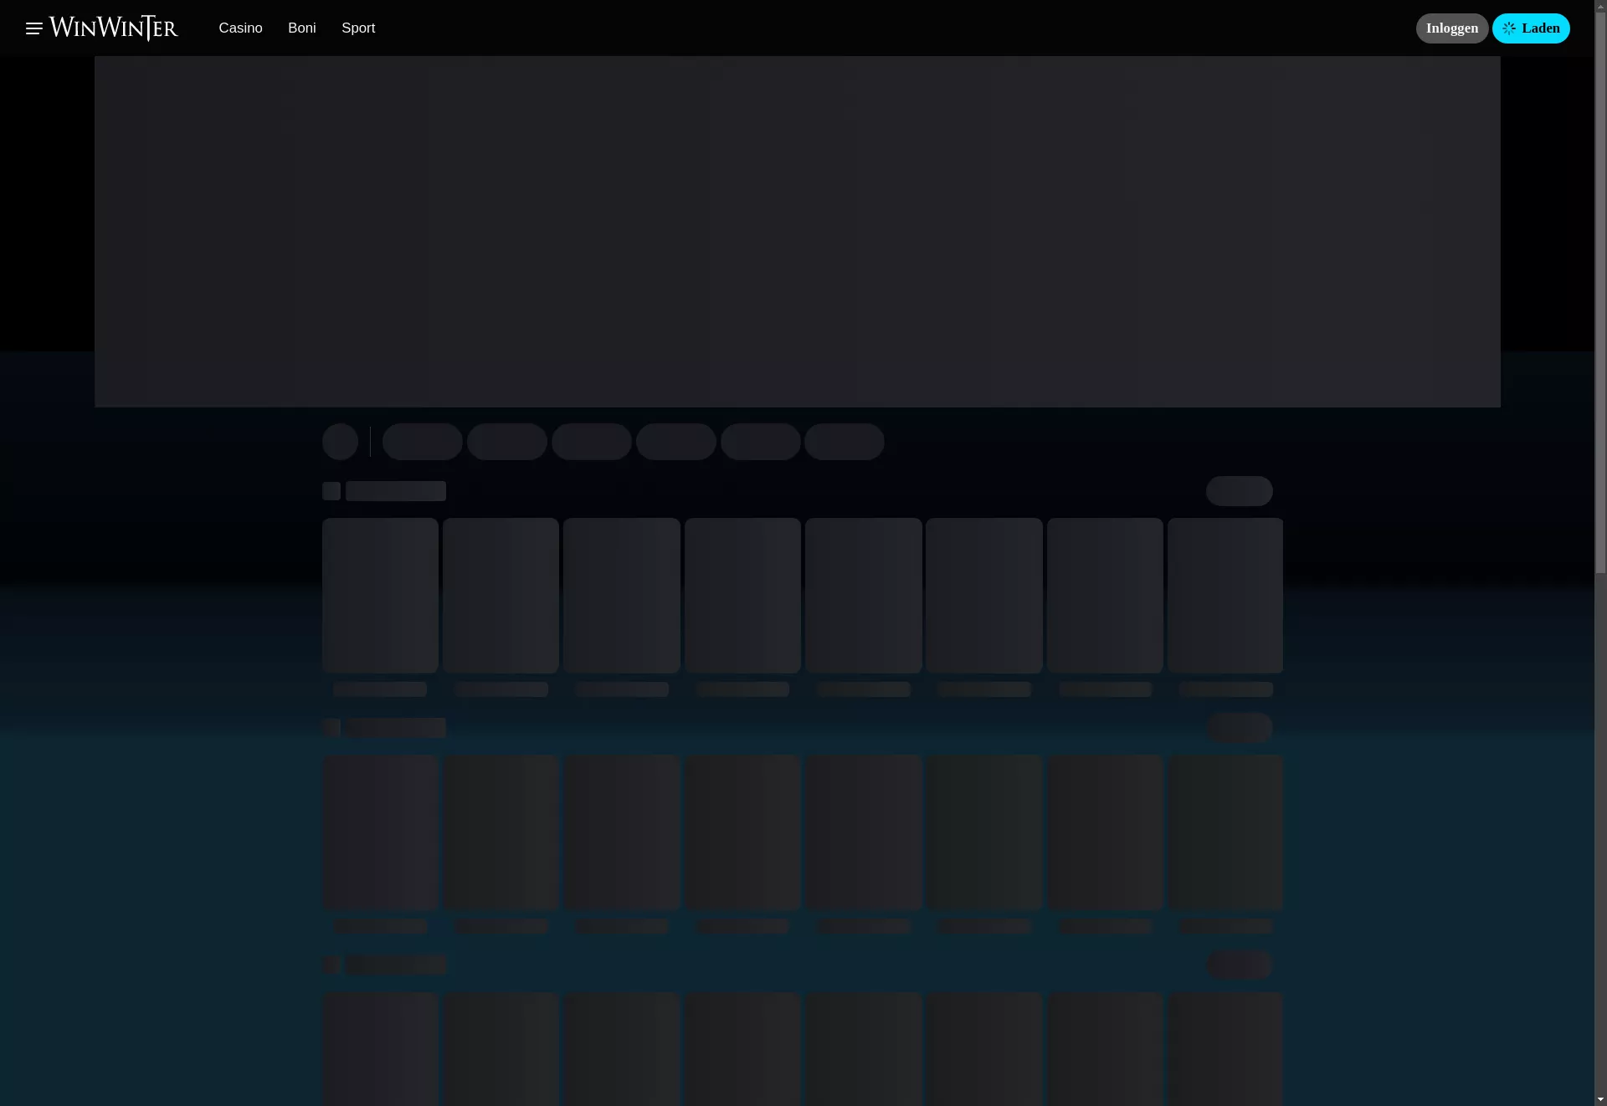Click the scrollbar down arrow
This screenshot has width=1607, height=1106.
(x=1600, y=1099)
